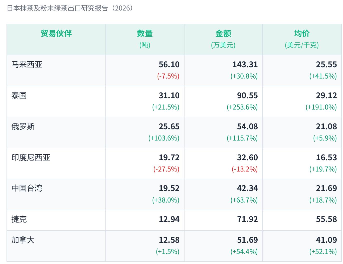Click Czech quantity value 12.94
Viewport: 343px width, 264px height.
pyautogui.click(x=169, y=219)
